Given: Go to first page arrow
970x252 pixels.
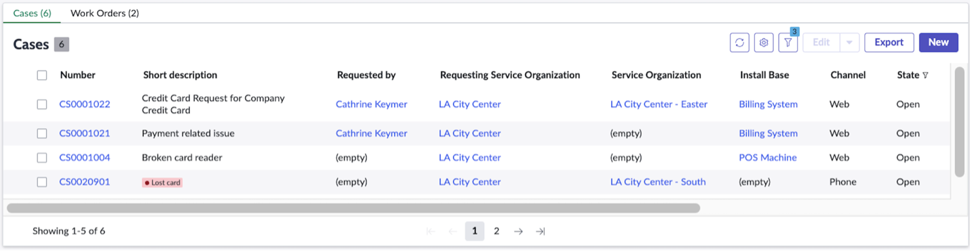Looking at the screenshot, I should click(431, 231).
